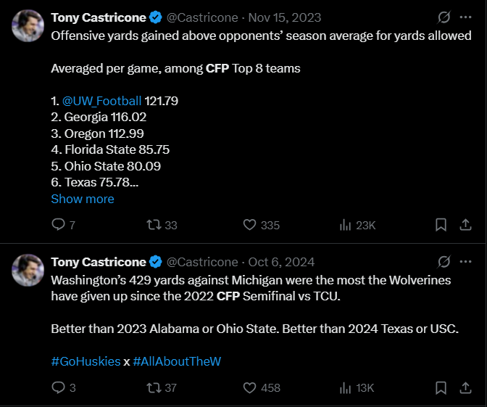Bookmark the Michigan yards tweet
The height and width of the screenshot is (407, 487).
click(x=441, y=387)
